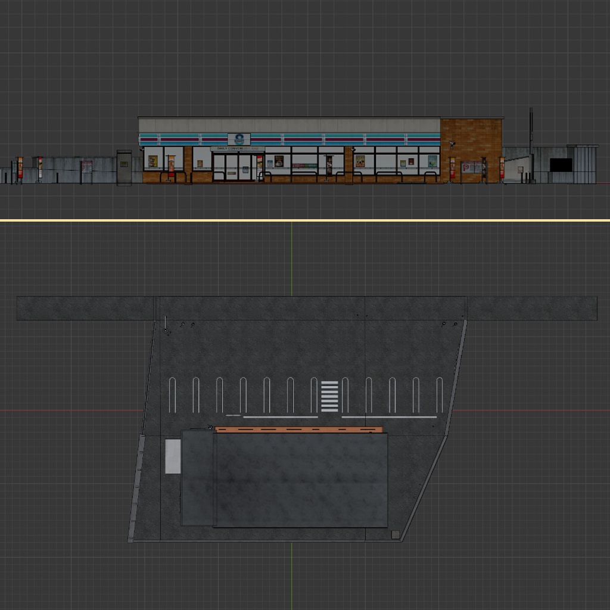This screenshot has width=610, height=610.
Task: Select the white crosswalk stripes in parking lot
Action: (329, 396)
